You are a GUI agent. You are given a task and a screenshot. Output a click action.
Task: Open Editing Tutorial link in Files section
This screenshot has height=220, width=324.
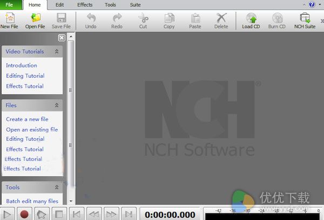25,139
